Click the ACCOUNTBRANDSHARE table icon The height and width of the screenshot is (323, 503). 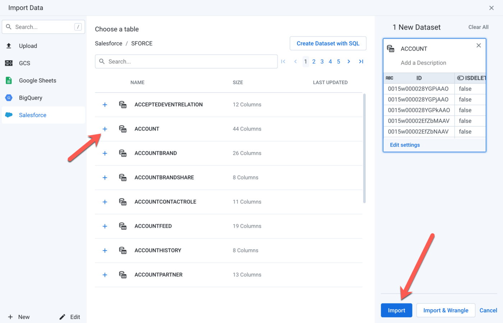tap(123, 178)
